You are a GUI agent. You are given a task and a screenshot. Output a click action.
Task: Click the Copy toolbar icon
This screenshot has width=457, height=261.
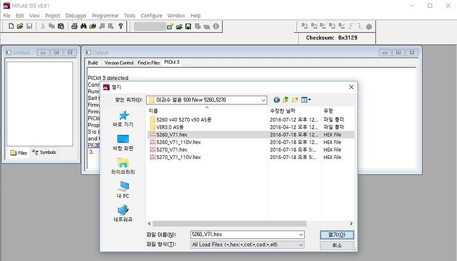[51, 26]
